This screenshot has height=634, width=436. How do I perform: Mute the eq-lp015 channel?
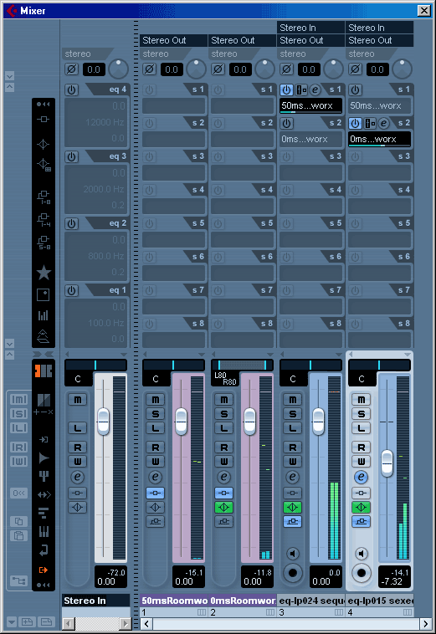click(362, 400)
